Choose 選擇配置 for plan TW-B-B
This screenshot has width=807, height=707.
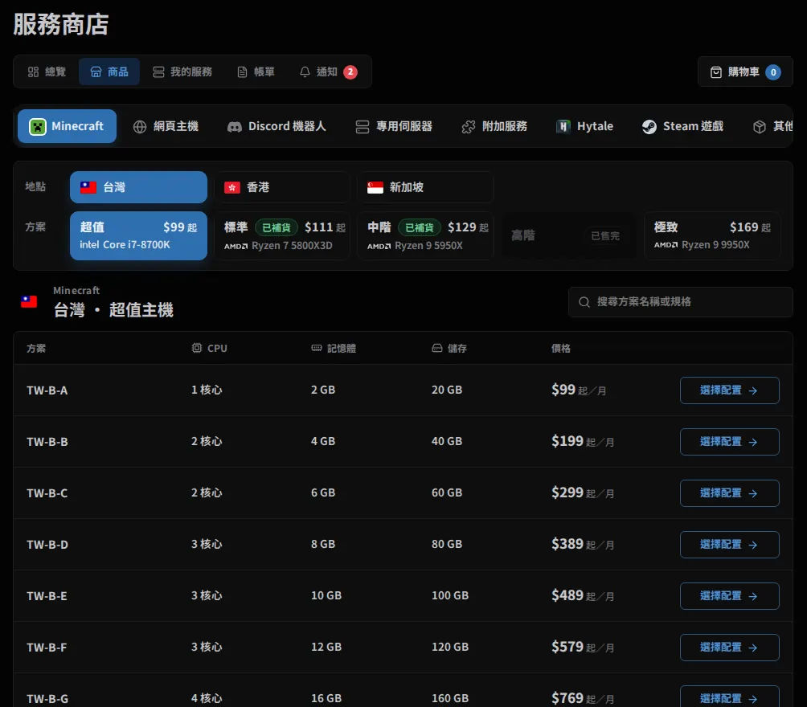tap(729, 442)
